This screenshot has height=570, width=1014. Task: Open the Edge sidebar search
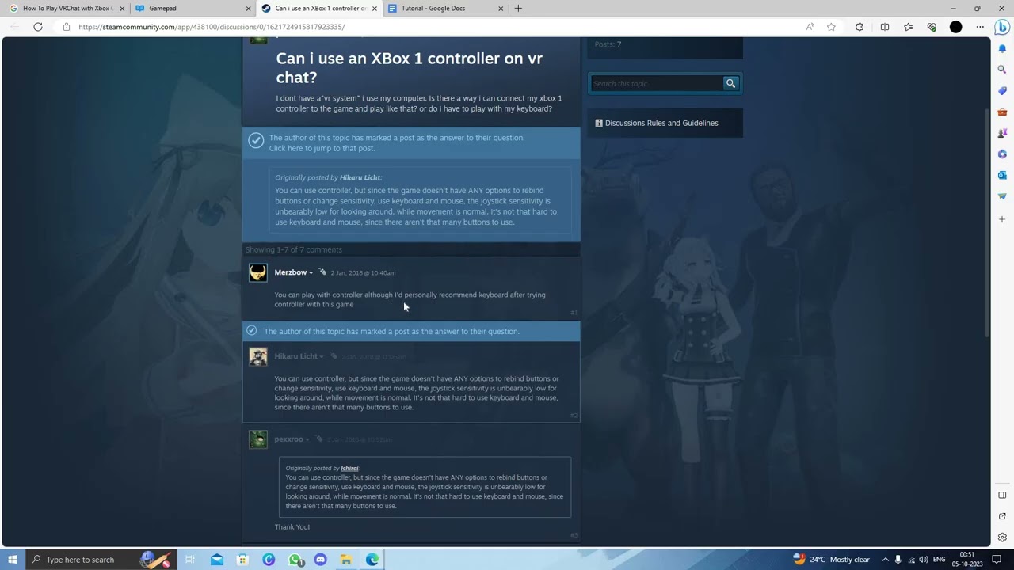click(x=1002, y=70)
